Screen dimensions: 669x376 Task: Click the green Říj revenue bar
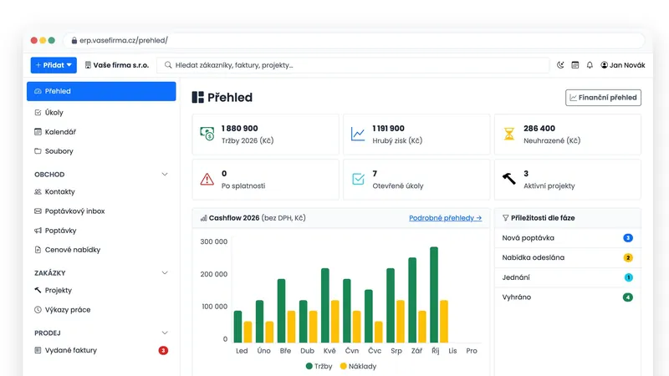[x=434, y=295]
